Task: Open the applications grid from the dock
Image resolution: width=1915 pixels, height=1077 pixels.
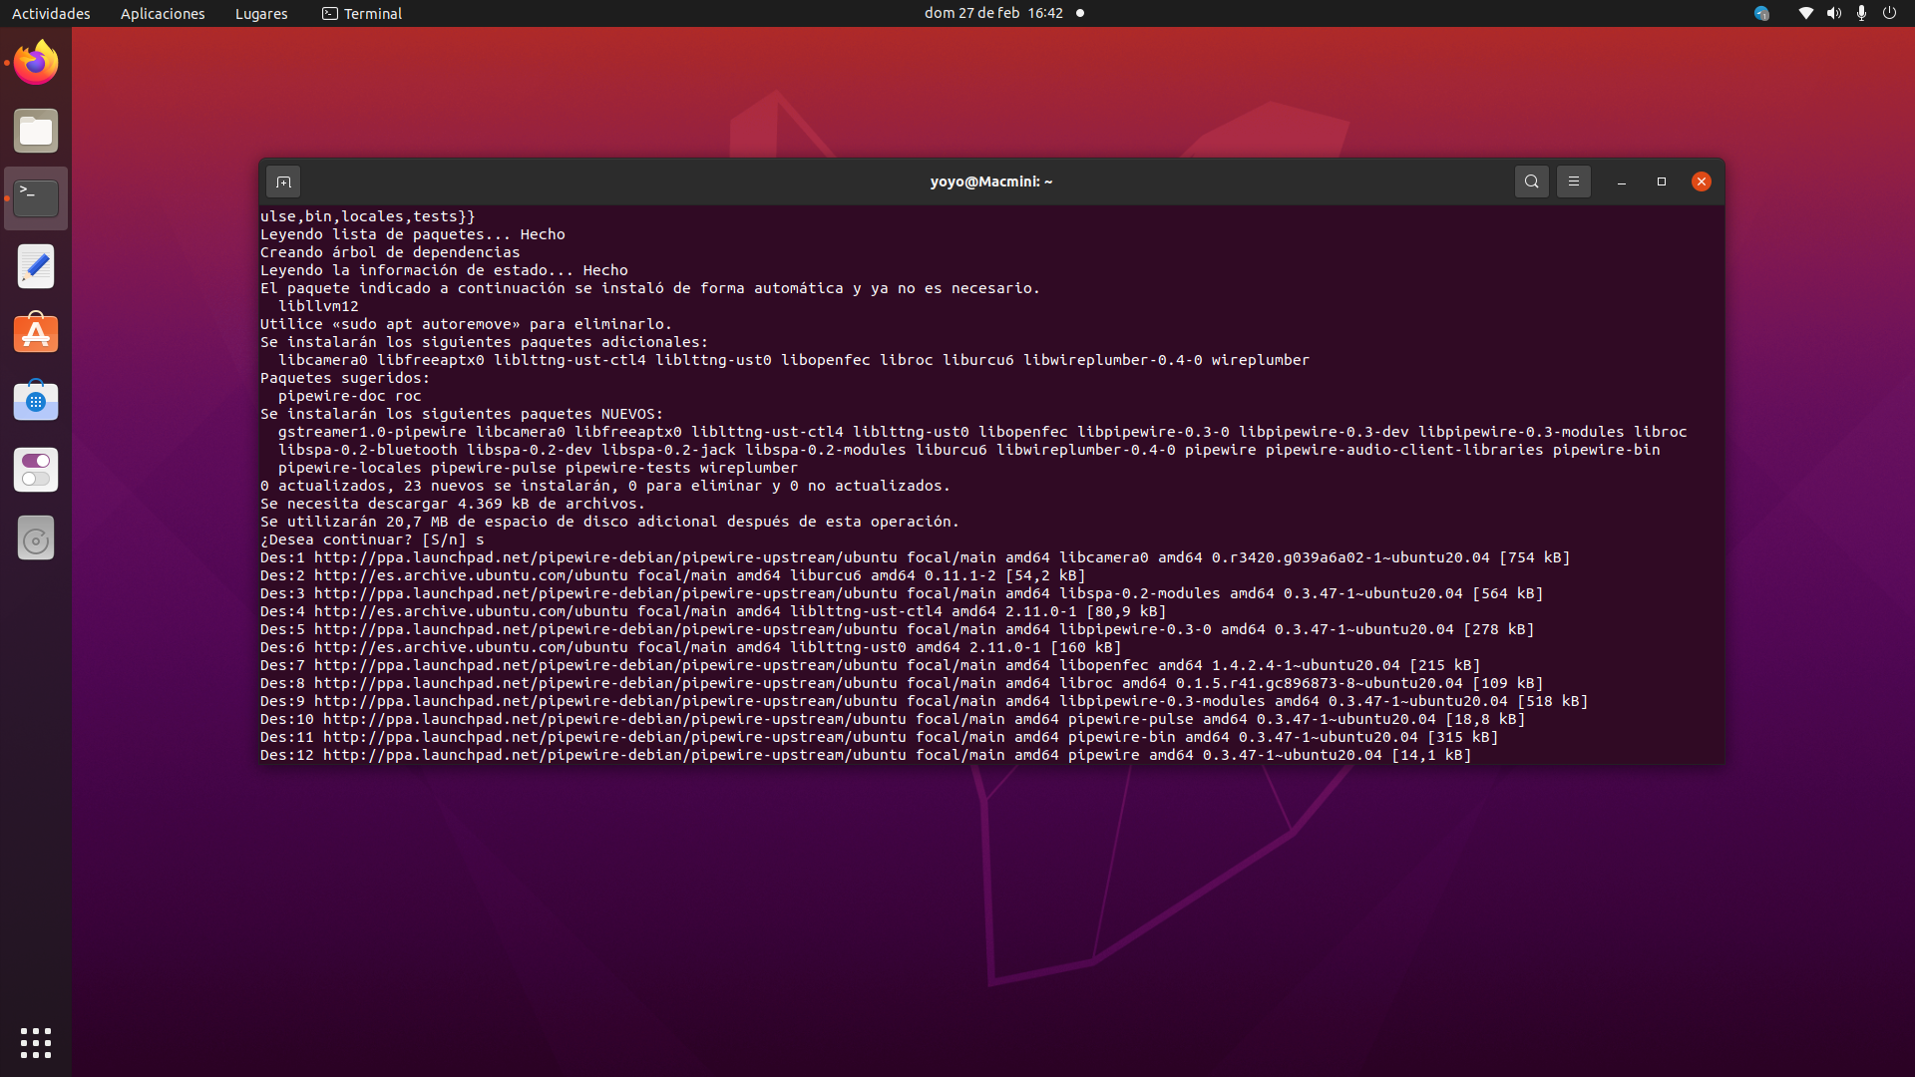Action: [35, 1042]
